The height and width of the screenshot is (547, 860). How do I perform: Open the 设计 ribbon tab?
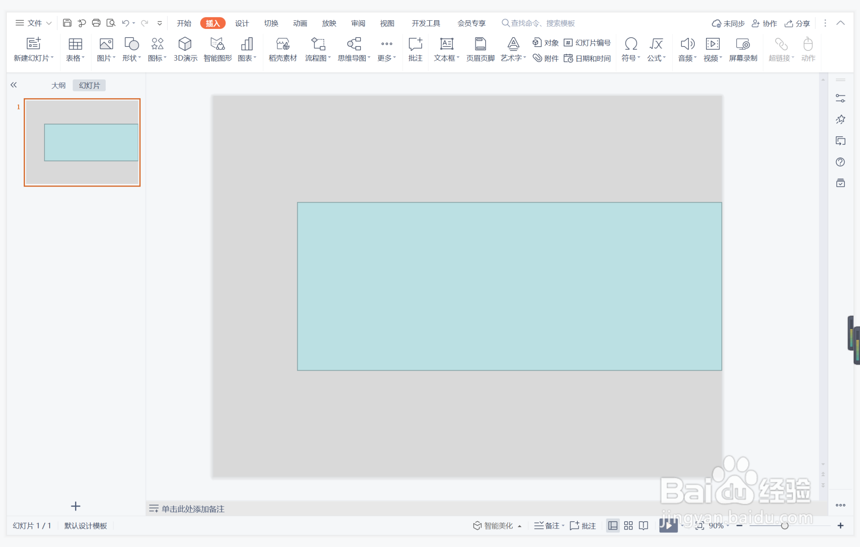pyautogui.click(x=242, y=23)
